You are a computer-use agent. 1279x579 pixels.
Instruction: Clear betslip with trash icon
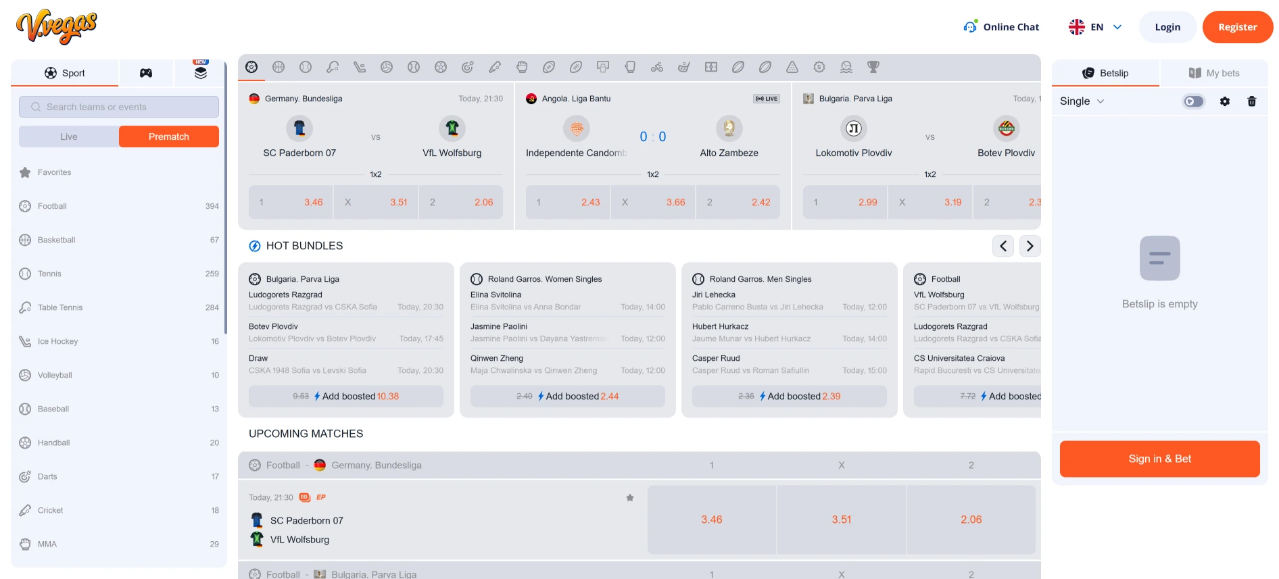click(x=1252, y=101)
